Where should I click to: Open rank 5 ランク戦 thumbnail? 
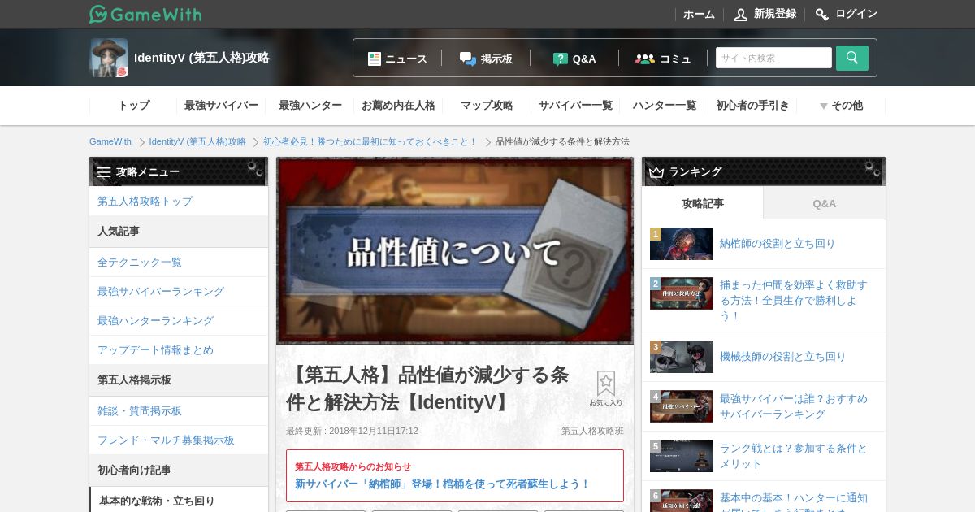(682, 456)
